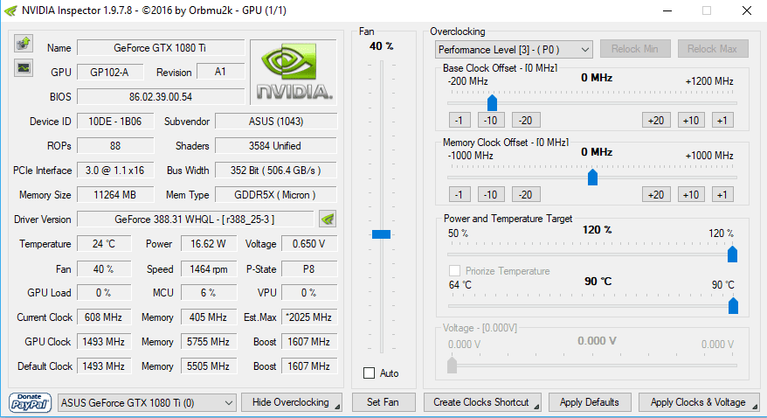Click the Set Fan button

(x=383, y=402)
